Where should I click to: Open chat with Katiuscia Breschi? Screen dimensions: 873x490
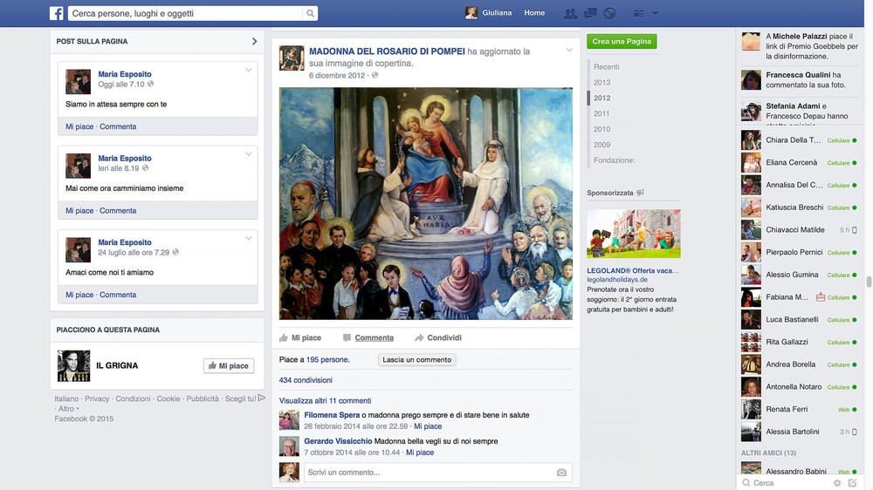pos(799,208)
